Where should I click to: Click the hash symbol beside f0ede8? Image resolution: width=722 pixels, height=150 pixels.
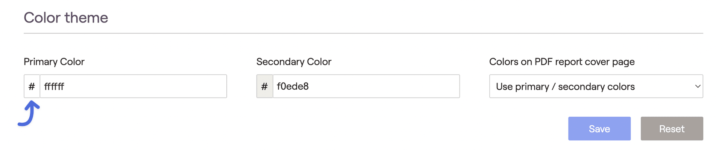pos(265,87)
